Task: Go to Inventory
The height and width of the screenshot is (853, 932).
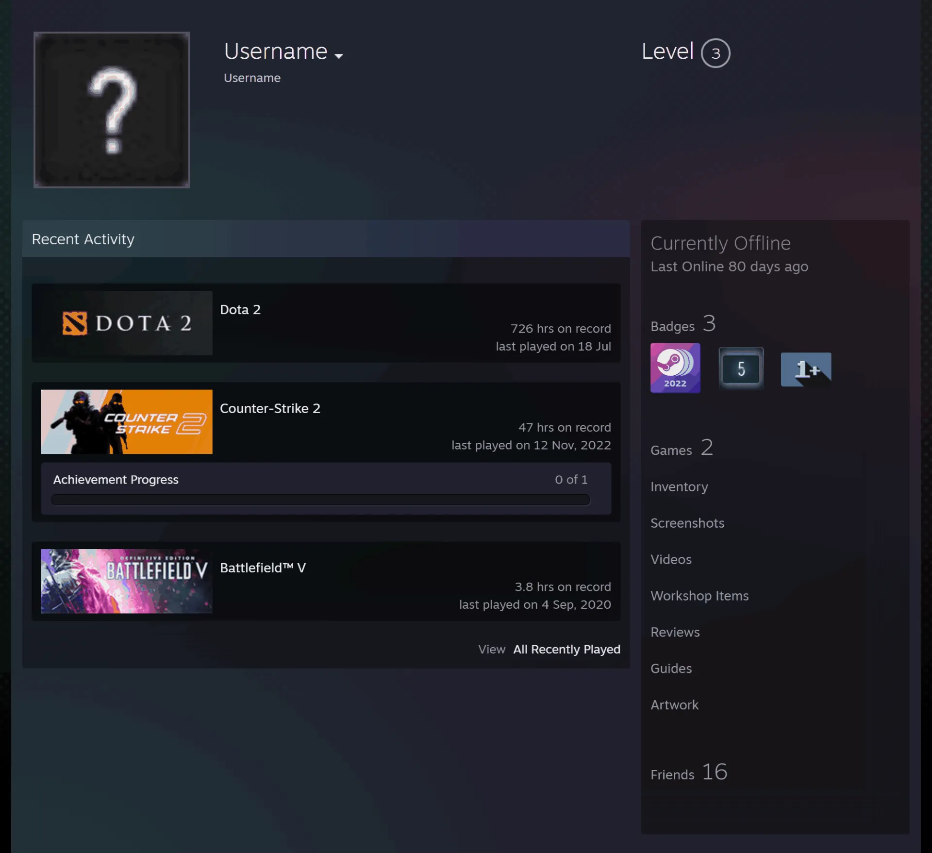Action: [679, 486]
